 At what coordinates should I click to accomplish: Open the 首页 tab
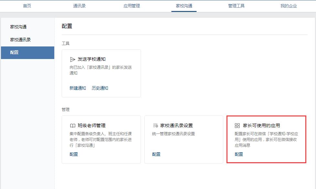(27, 6)
